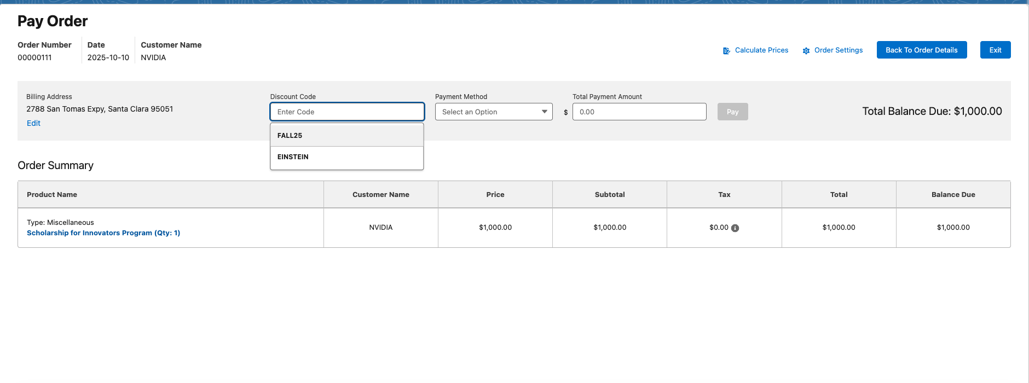Focus the Discount Code input field
Screen dimensions: 1029x383
347,112
